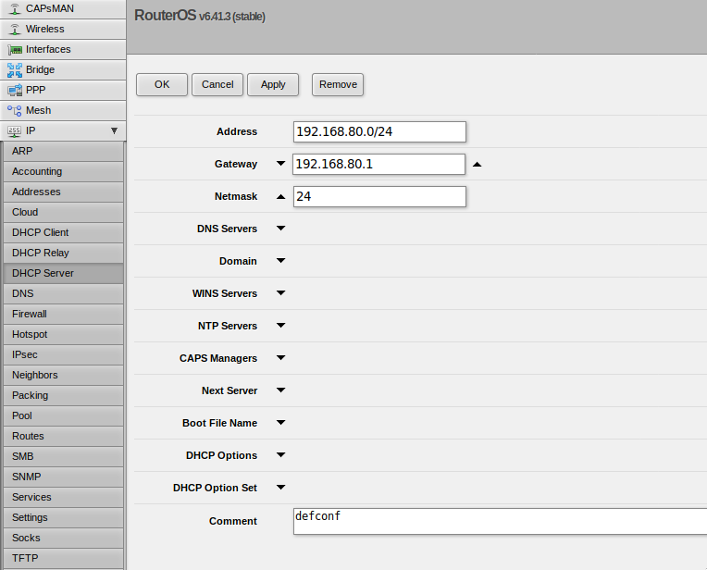Open the SMB submenu

[63, 456]
